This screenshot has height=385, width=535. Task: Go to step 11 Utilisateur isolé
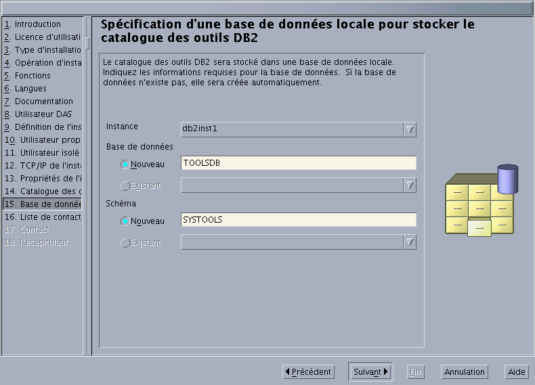coord(42,153)
